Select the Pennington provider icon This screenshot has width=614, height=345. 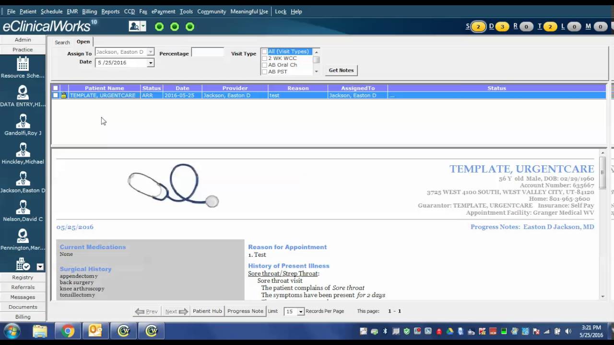[x=23, y=236]
